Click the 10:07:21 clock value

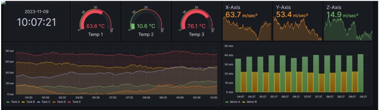[x=36, y=22]
